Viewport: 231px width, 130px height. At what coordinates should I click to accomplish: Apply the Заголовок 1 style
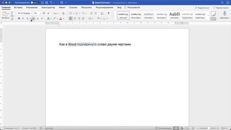tap(149, 15)
